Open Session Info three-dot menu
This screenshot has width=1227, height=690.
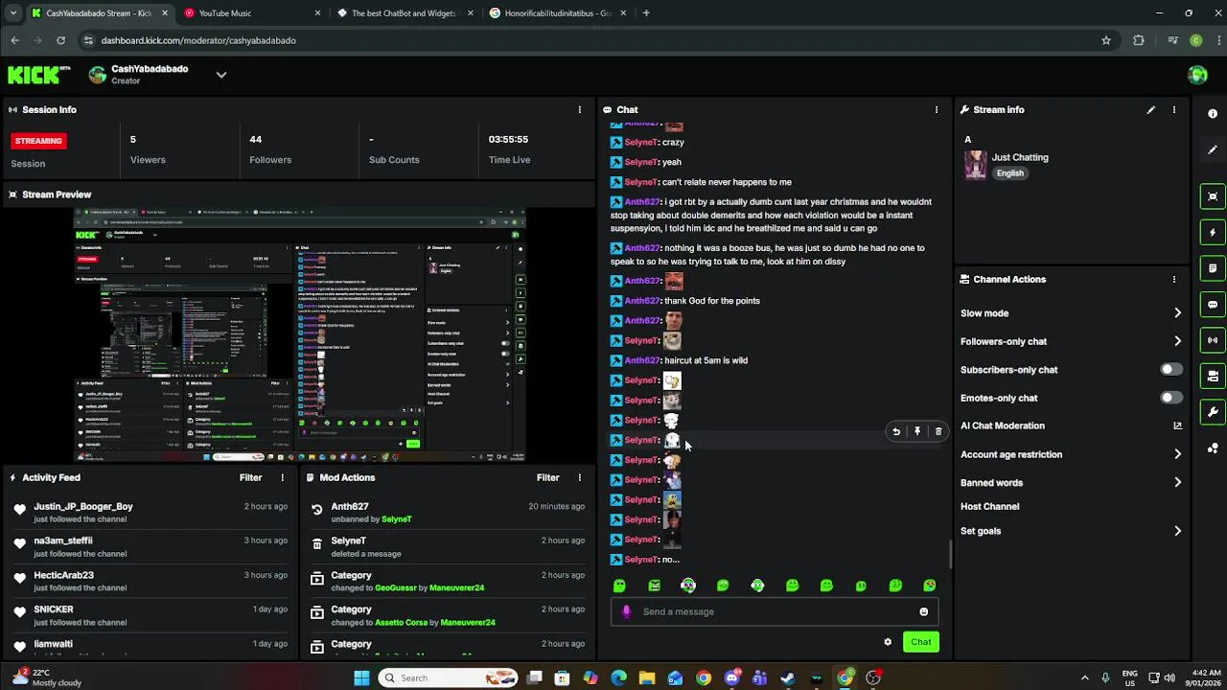(579, 109)
